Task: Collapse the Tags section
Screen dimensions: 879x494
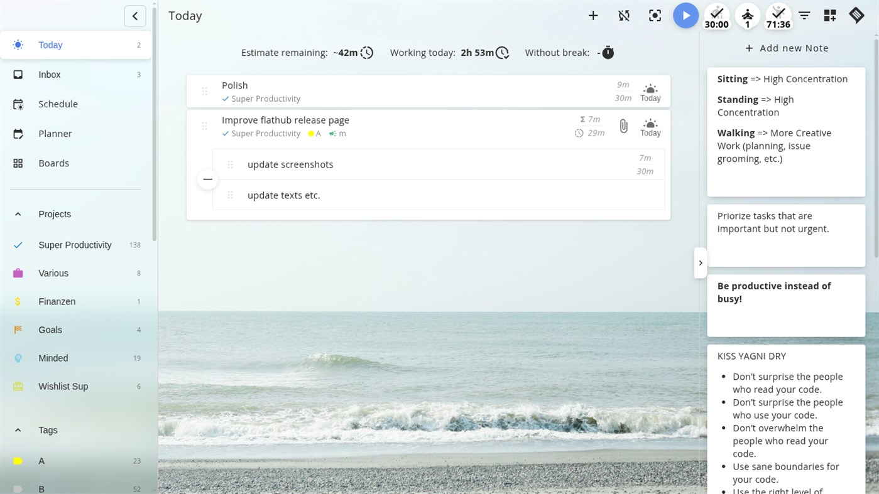Action: pyautogui.click(x=18, y=430)
